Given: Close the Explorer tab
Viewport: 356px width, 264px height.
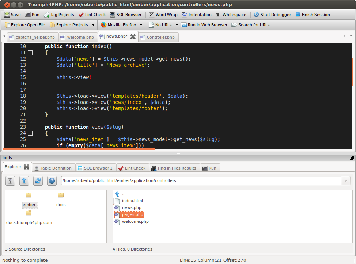Looking at the screenshot, I should [27, 167].
